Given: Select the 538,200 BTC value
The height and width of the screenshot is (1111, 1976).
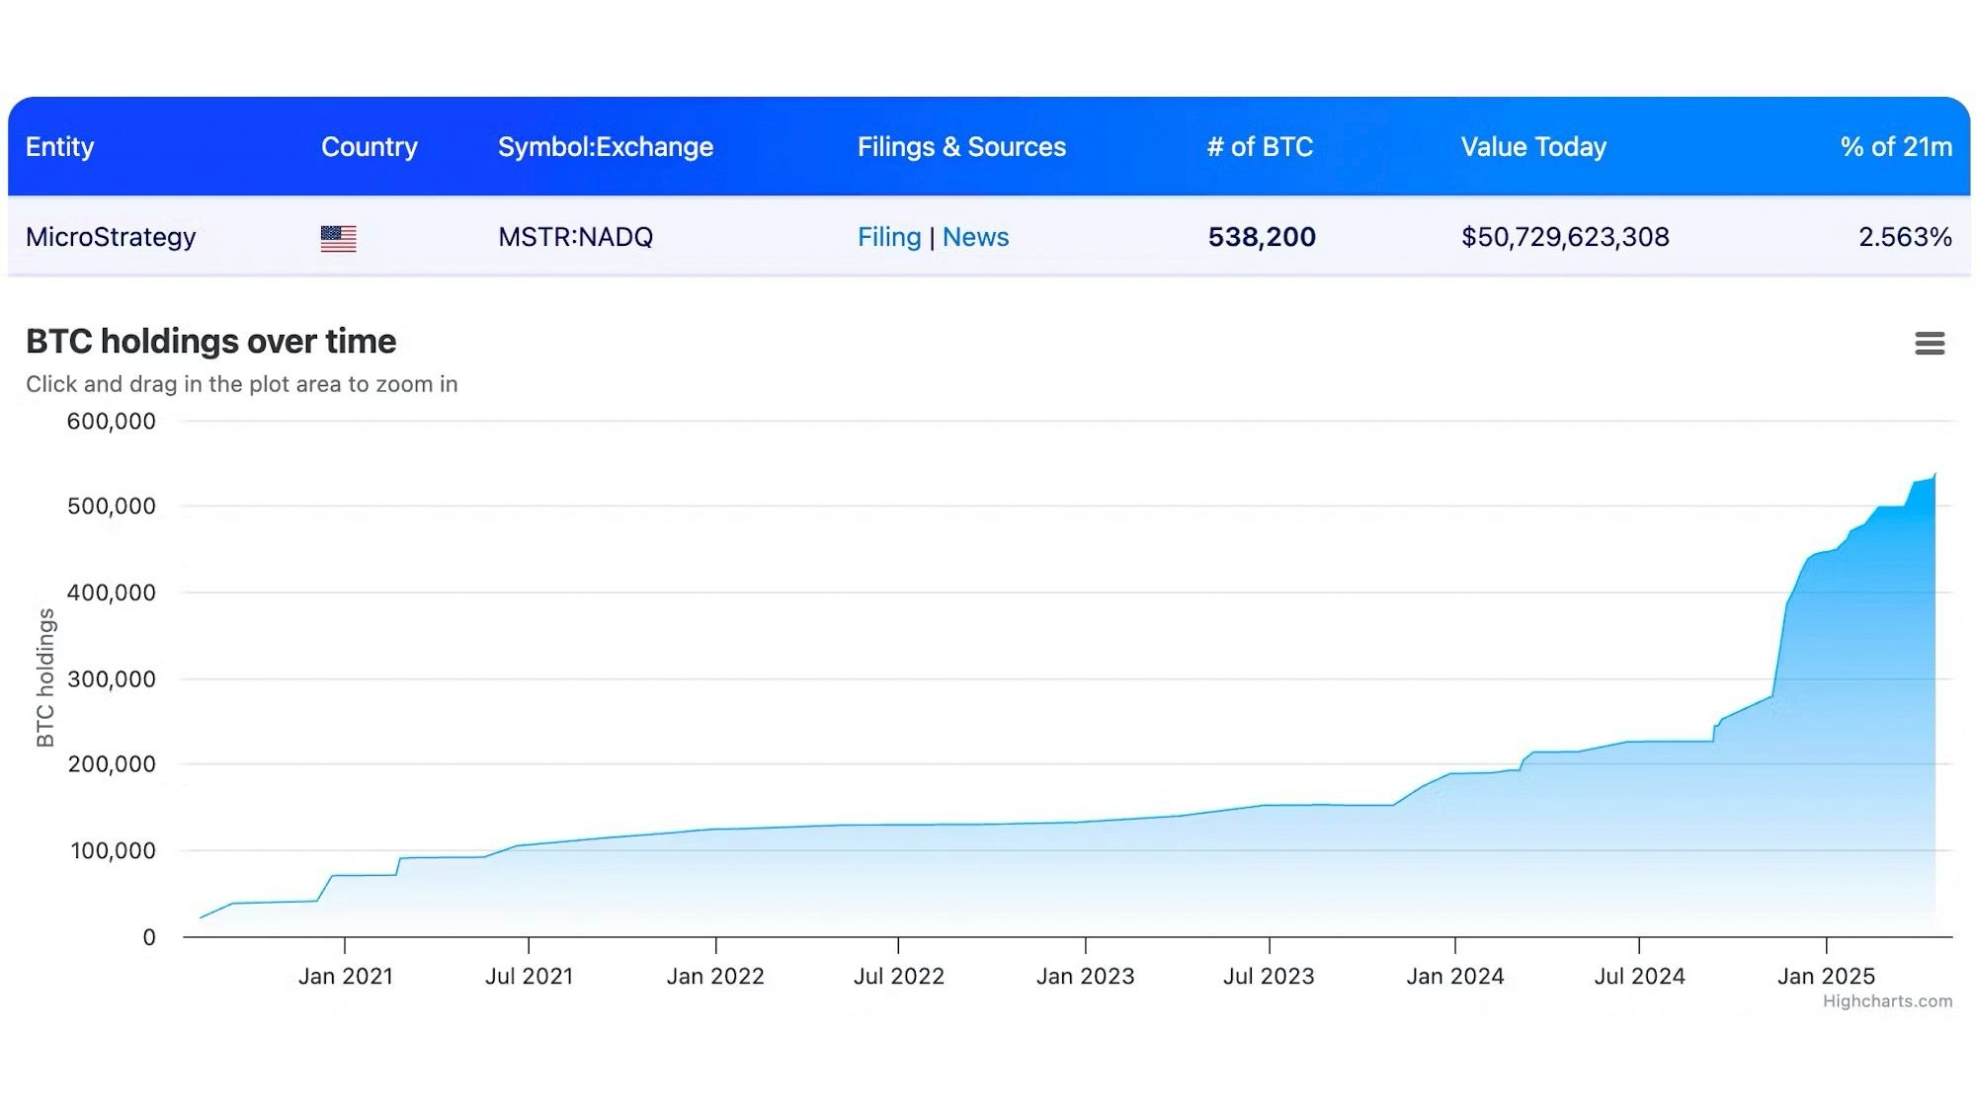Looking at the screenshot, I should pos(1262,237).
